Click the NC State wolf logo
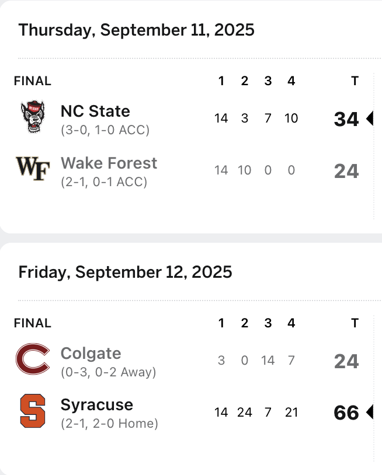This screenshot has width=382, height=475. pyautogui.click(x=33, y=117)
